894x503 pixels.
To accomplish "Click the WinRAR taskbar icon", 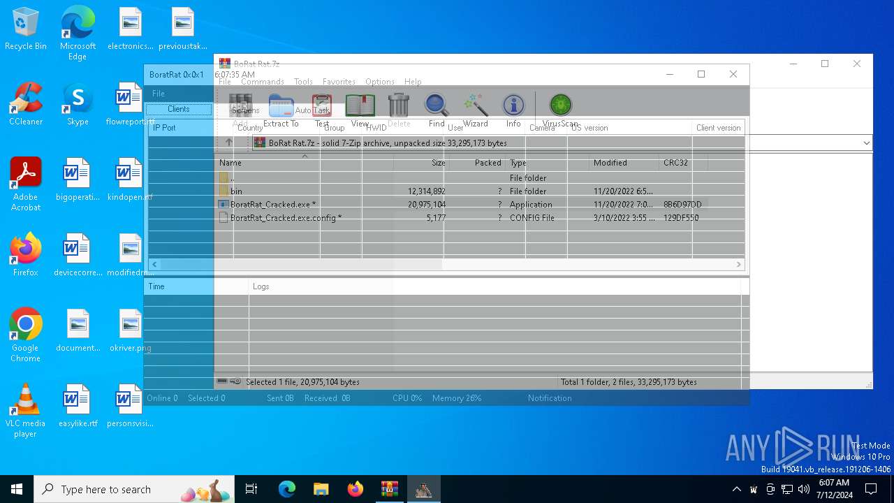I will point(389,489).
